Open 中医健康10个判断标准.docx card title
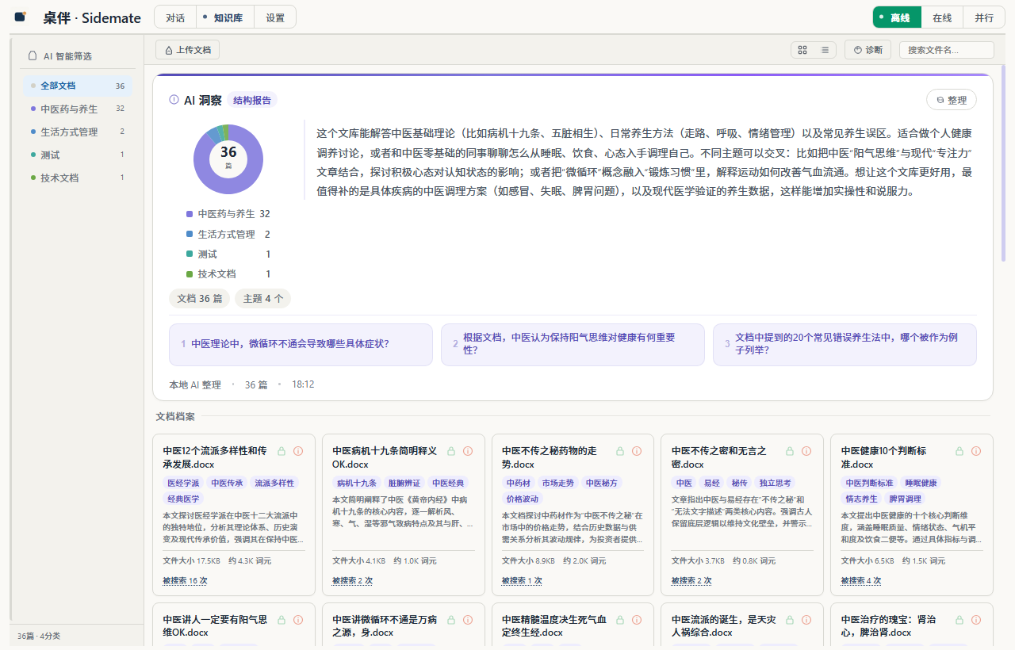The image size is (1015, 650). point(884,457)
